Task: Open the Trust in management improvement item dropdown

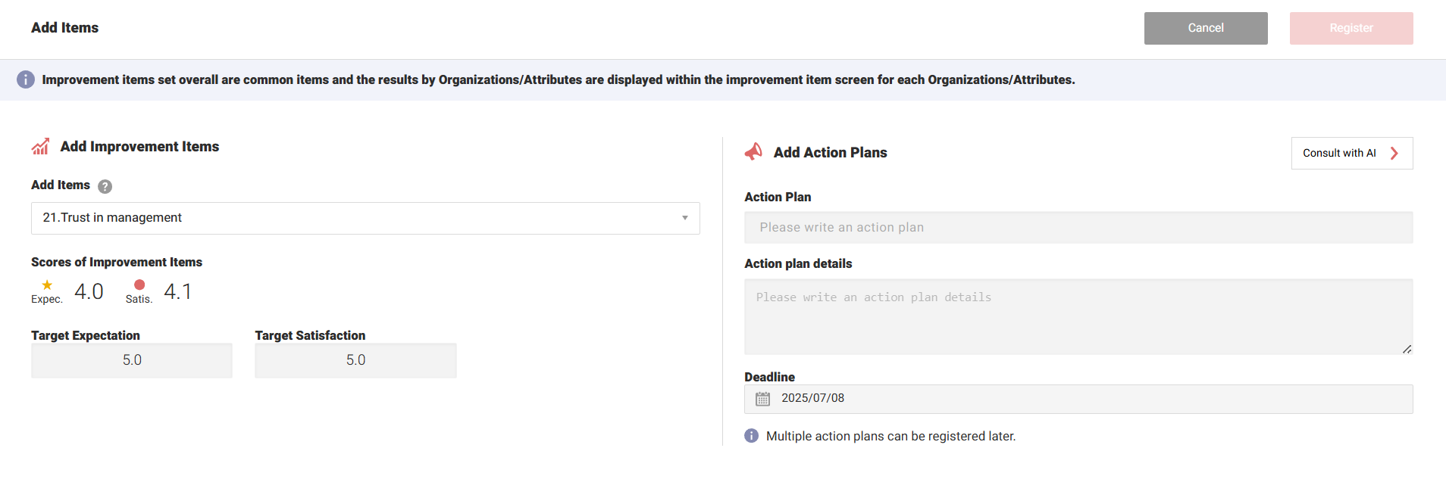Action: coord(365,218)
